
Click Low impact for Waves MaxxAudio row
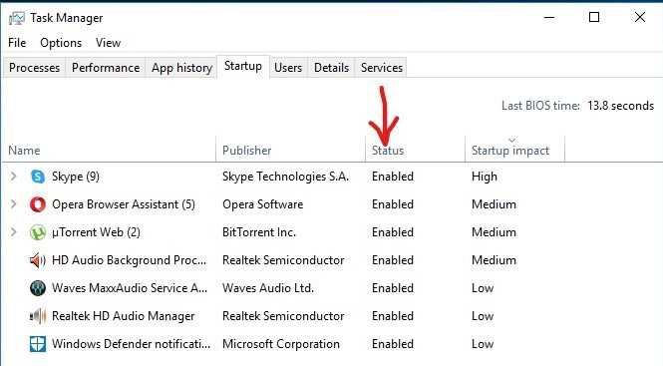[x=483, y=288]
